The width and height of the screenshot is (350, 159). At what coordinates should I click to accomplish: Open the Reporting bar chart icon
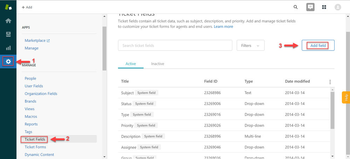[8, 48]
